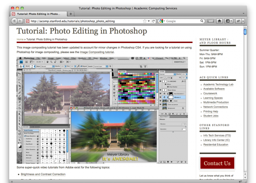The width and height of the screenshot is (256, 183).
Task: Reload the page with the refresh icon
Action: point(153,21)
